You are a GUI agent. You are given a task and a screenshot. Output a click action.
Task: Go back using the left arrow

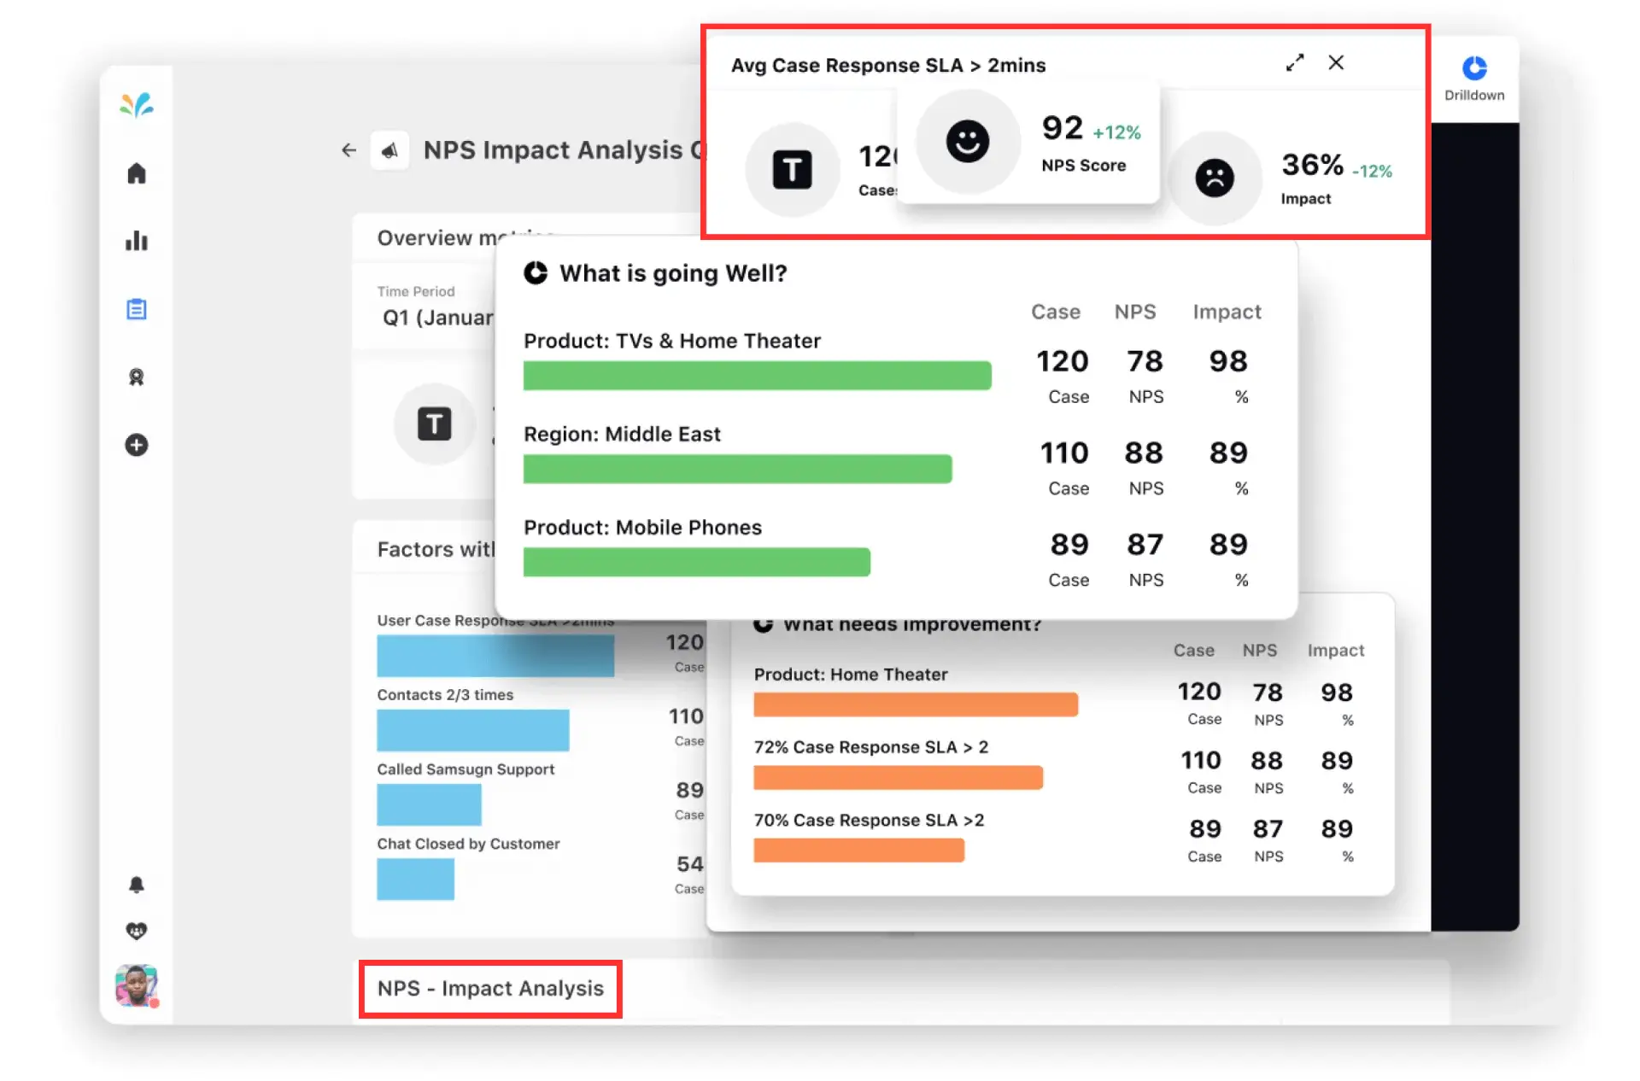348,149
